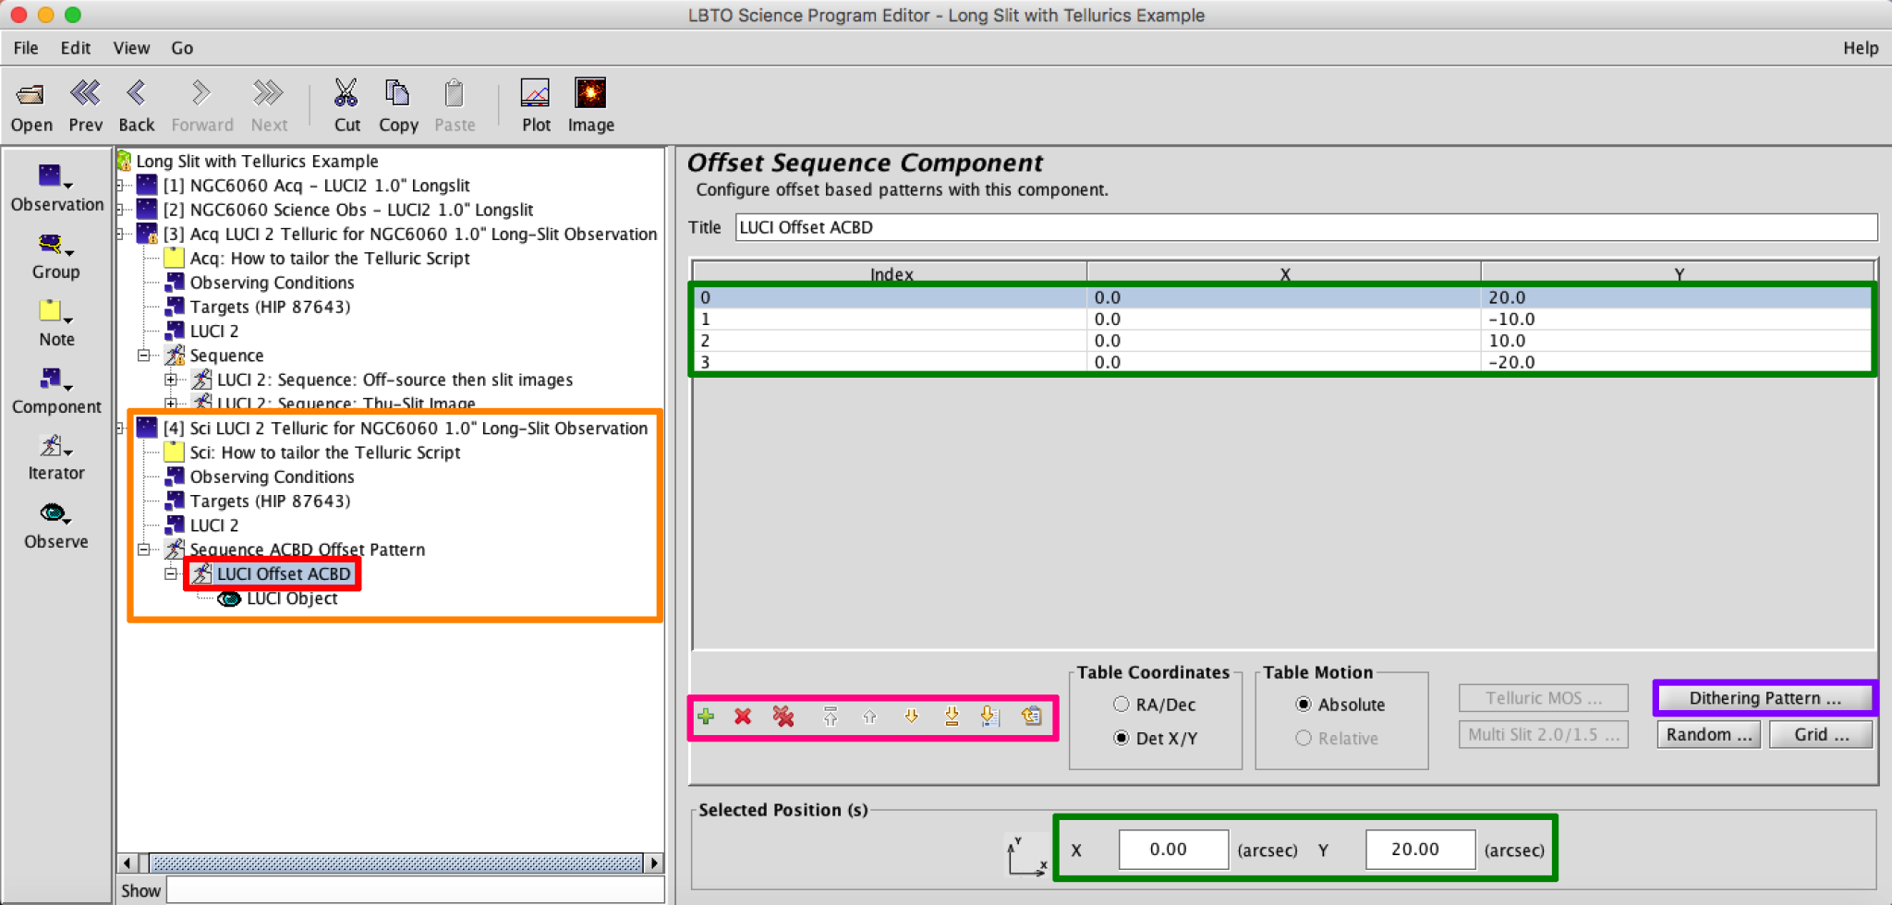The height and width of the screenshot is (905, 1892).
Task: Collapse Sequence ACBD Offset Pattern node
Action: (144, 549)
